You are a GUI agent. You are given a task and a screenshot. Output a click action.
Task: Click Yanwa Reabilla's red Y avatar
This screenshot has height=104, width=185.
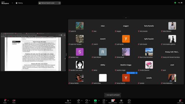(126, 78)
